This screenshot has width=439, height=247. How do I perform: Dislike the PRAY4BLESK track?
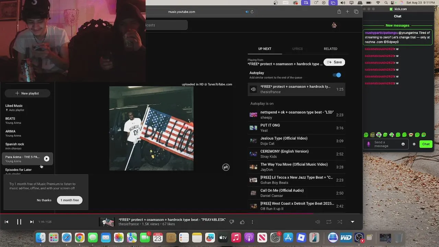pos(232,222)
